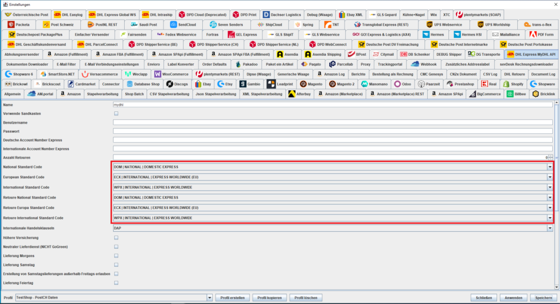The height and width of the screenshot is (304, 560).
Task: Click the WooCommerce icon
Action: [157, 74]
